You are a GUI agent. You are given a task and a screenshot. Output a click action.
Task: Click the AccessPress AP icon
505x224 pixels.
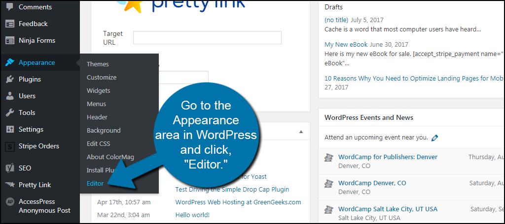(x=10, y=202)
